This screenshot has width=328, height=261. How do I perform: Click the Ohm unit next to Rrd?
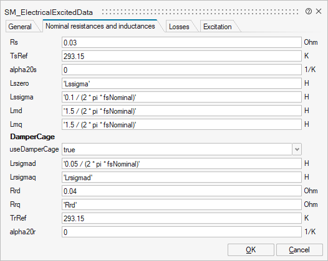click(x=311, y=191)
